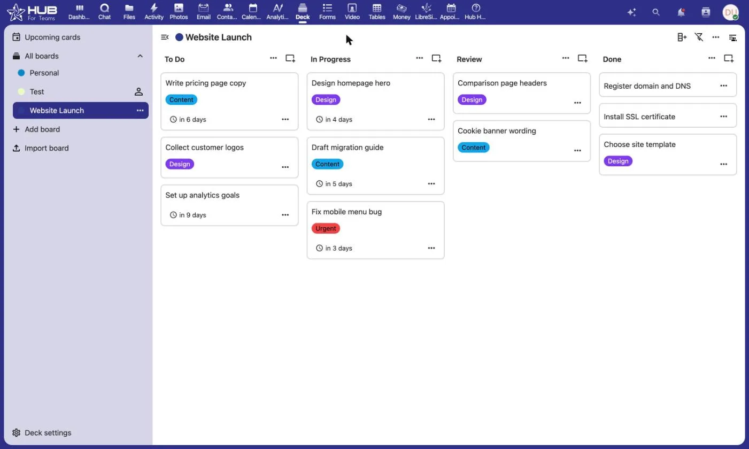Open the Review list options menu
The width and height of the screenshot is (749, 449).
tap(566, 58)
